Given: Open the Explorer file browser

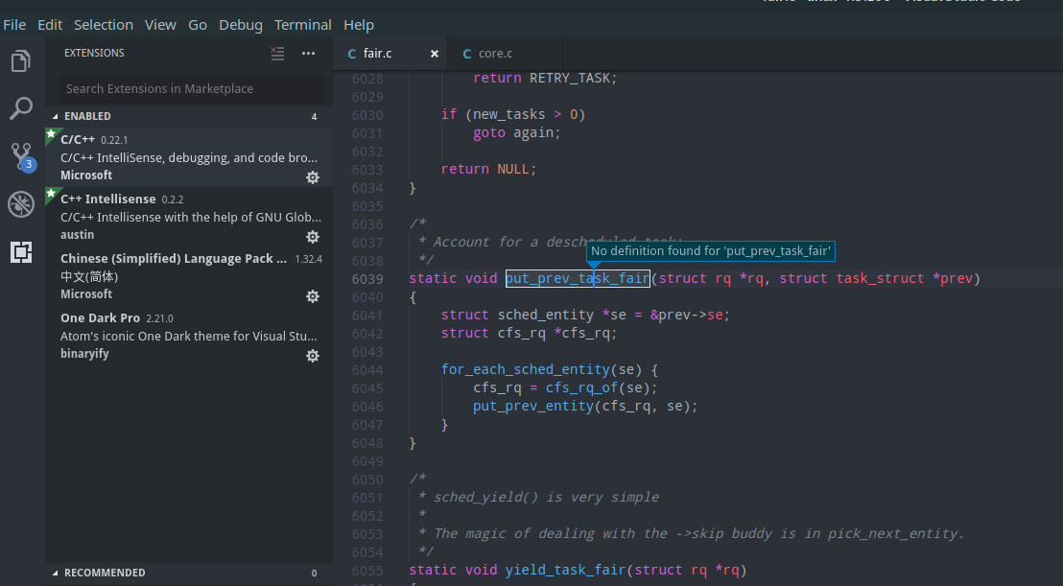Looking at the screenshot, I should pyautogui.click(x=21, y=59).
